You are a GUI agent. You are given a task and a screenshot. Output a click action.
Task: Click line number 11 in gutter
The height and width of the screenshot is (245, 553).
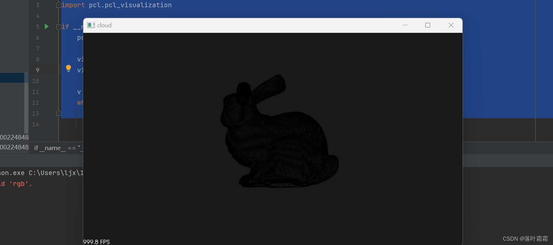[x=36, y=92]
